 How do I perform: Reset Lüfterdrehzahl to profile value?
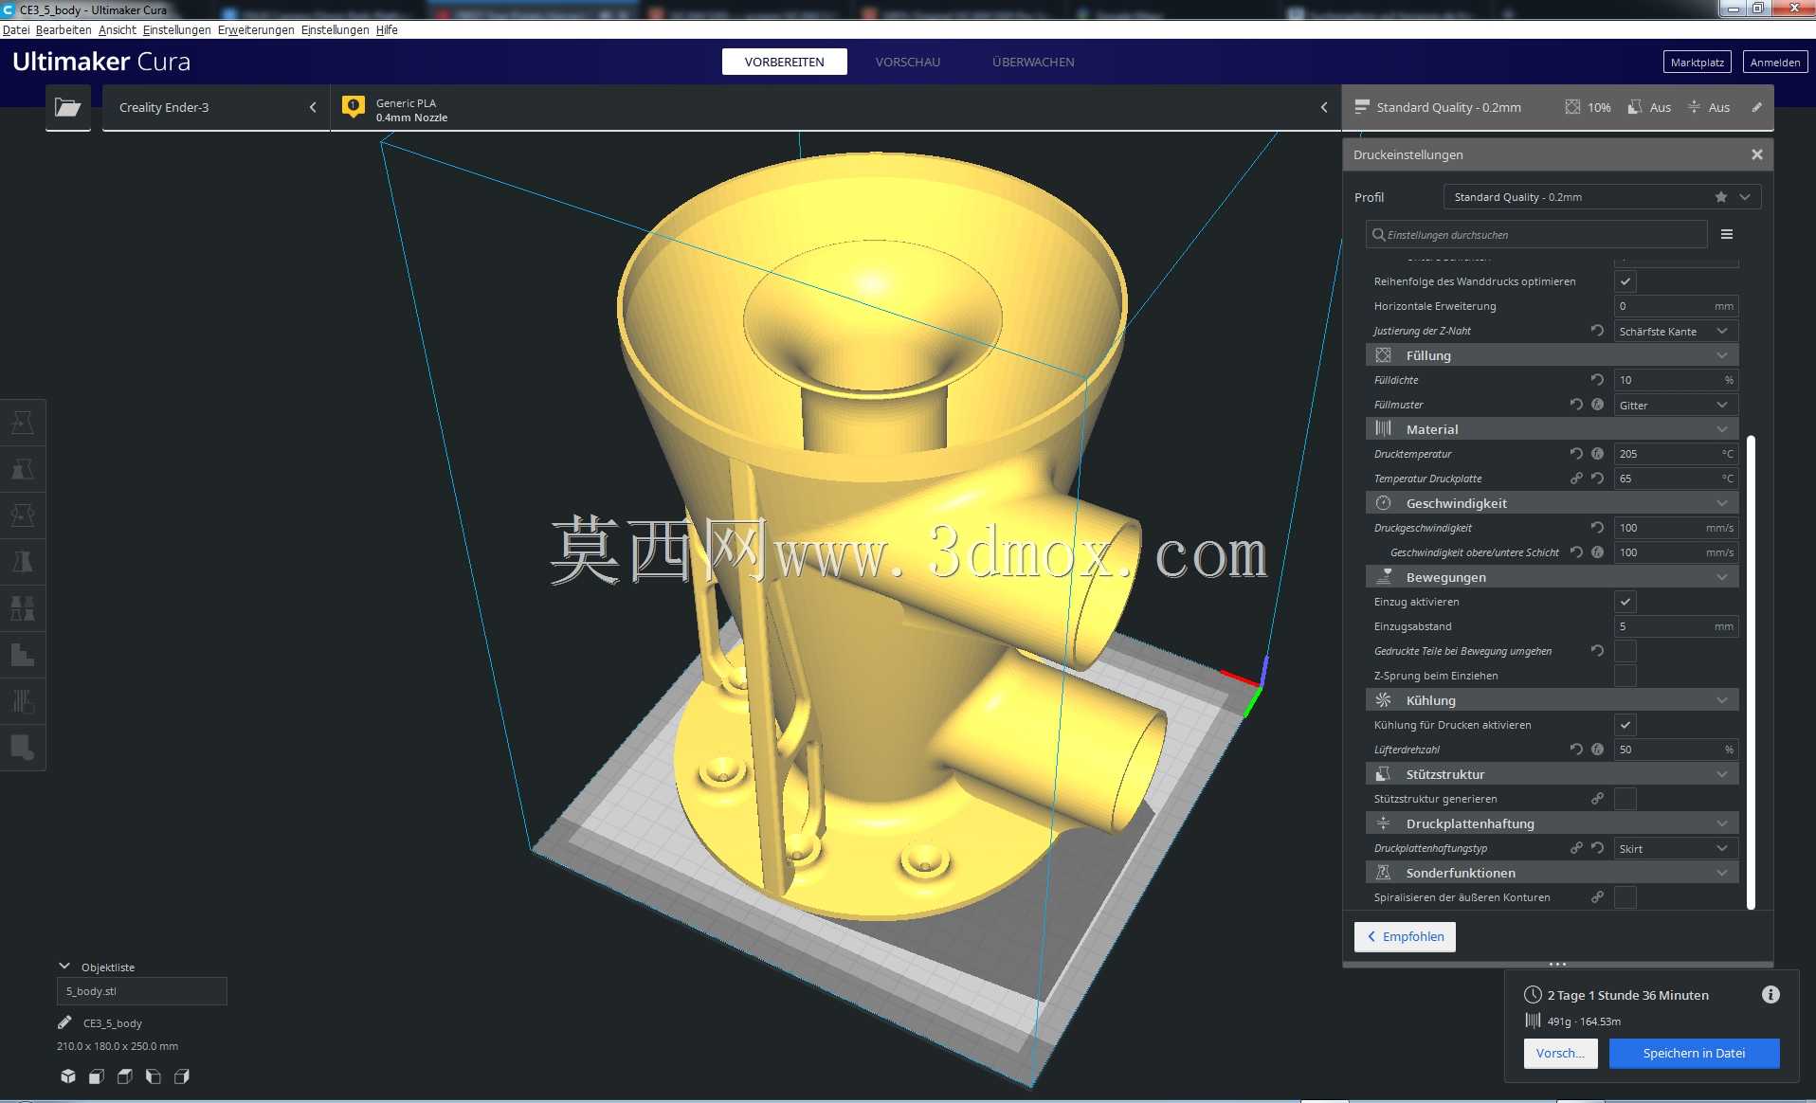tap(1576, 750)
